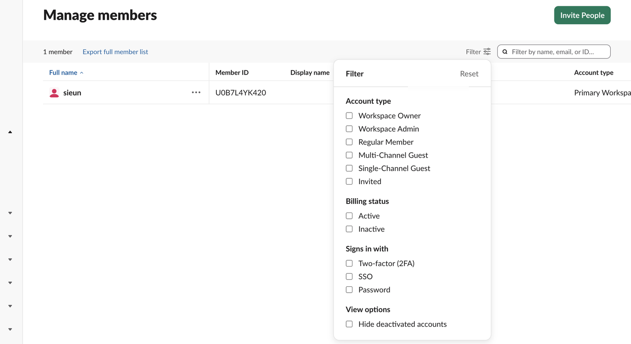Select the Single-Channel Guest checkbox
631x344 pixels.
coord(349,168)
